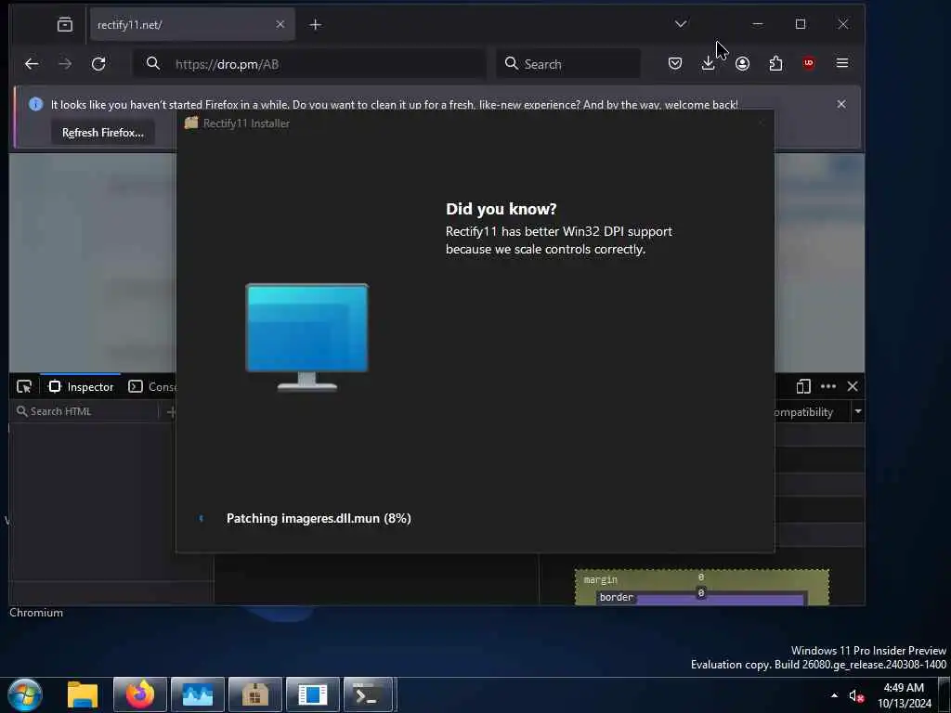This screenshot has width=951, height=713.
Task: Open DevTools three-dot options menu
Action: [827, 386]
